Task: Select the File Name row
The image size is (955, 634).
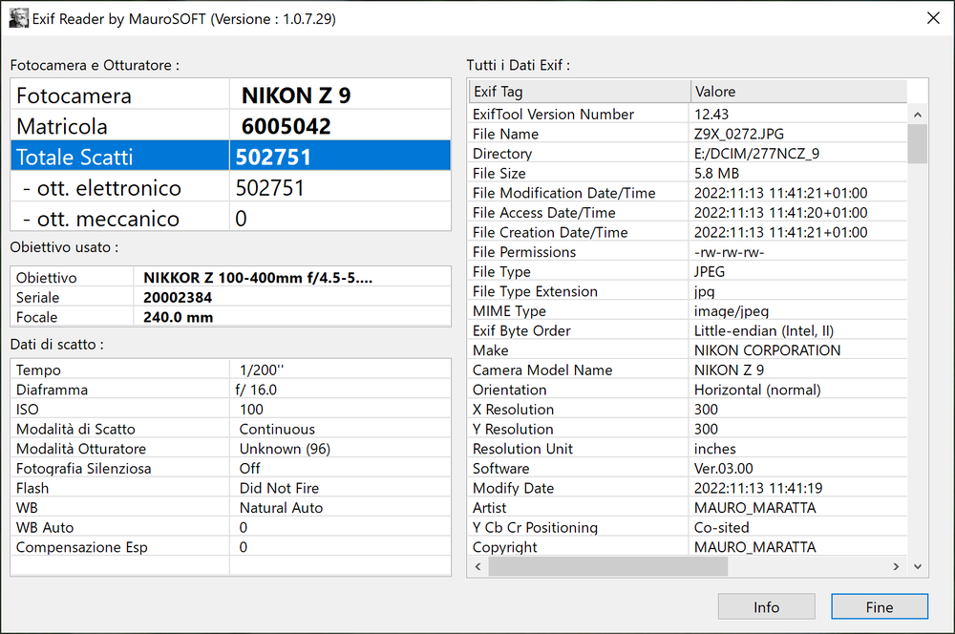Action: tap(688, 134)
